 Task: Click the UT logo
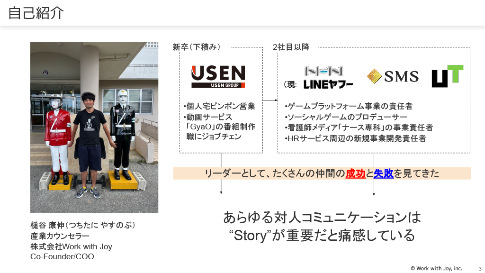tap(448, 76)
